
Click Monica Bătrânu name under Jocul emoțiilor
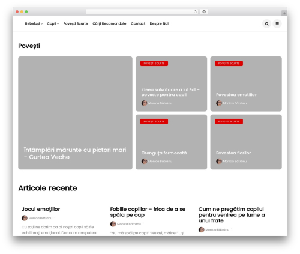[x=40, y=218]
